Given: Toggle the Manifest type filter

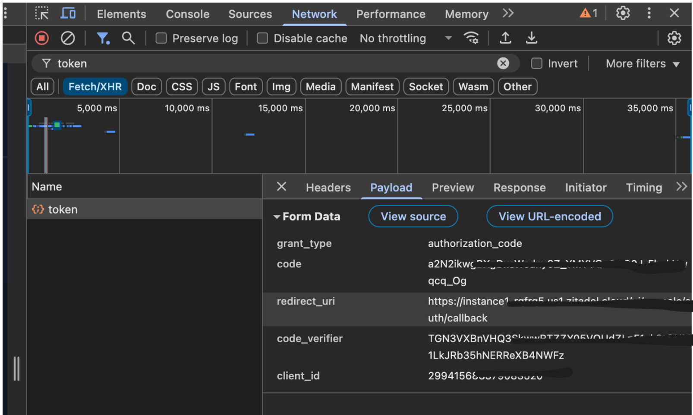Looking at the screenshot, I should coord(372,87).
